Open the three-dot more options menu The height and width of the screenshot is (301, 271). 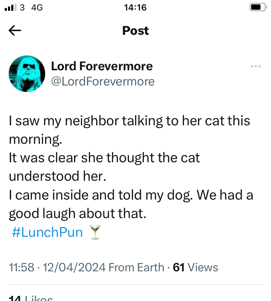coord(255,66)
